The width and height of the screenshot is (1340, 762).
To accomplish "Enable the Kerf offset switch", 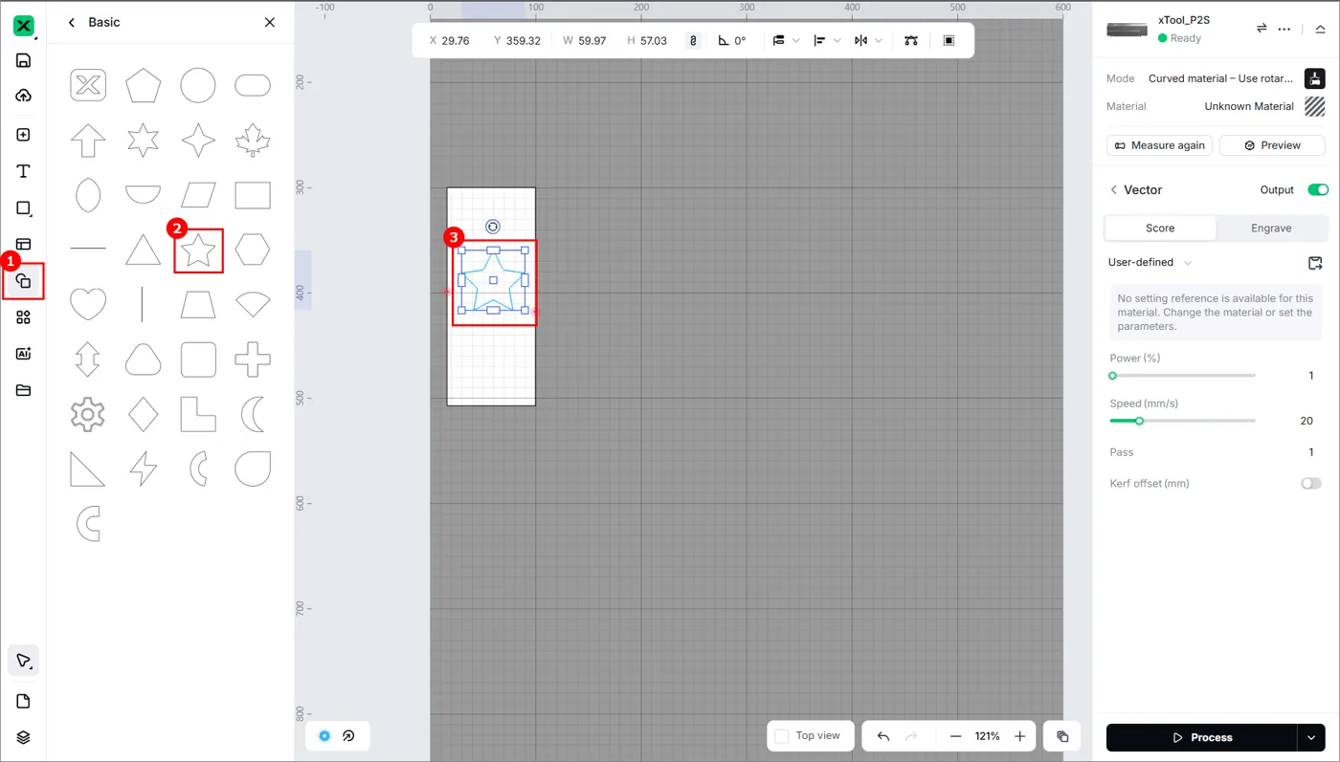I will (x=1311, y=484).
